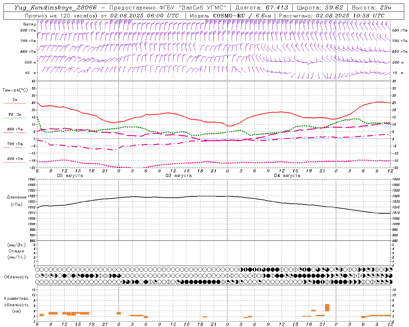Viewport: 409px width, 327px height.
Task: Click the text Прогноз на 120 часа(ов)
Action: (61, 16)
